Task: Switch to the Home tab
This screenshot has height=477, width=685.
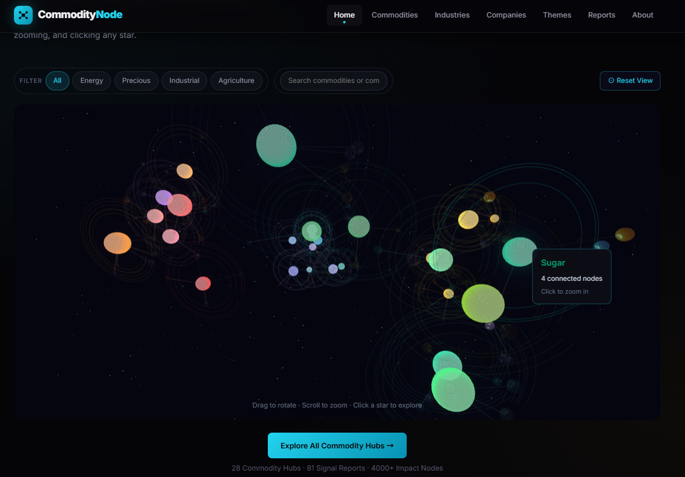Action: [x=344, y=15]
